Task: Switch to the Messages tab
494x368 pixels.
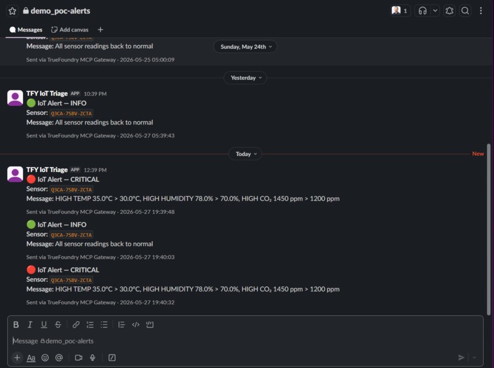Action: [x=26, y=30]
